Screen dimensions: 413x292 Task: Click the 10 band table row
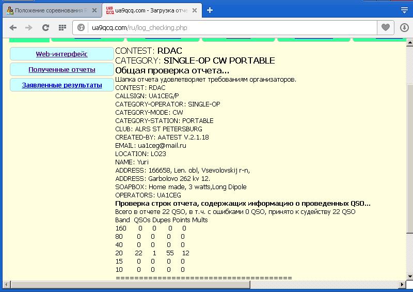pyautogui.click(x=150, y=270)
